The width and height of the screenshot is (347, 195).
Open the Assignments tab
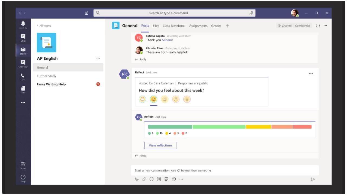198,26
